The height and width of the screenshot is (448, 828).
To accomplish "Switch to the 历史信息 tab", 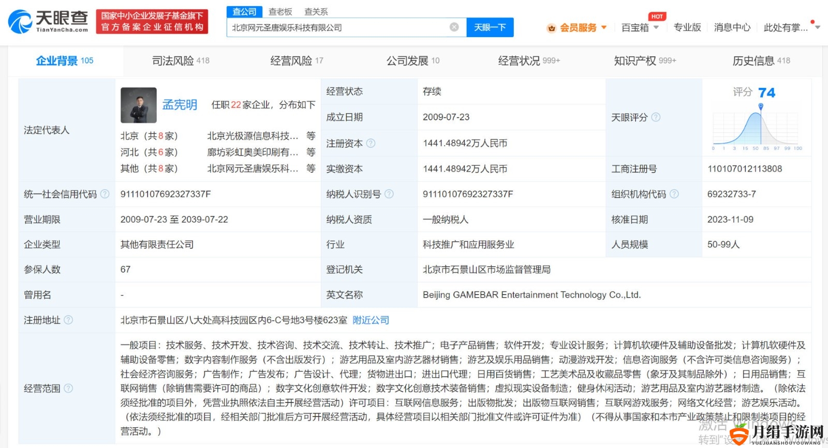I will click(761, 61).
